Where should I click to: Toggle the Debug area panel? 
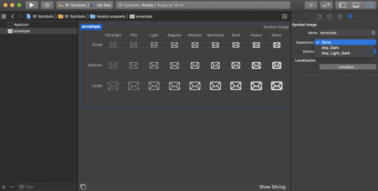(x=356, y=5)
